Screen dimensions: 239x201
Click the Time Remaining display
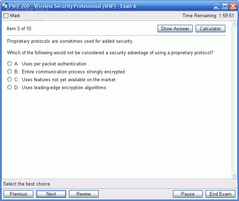pos(208,15)
